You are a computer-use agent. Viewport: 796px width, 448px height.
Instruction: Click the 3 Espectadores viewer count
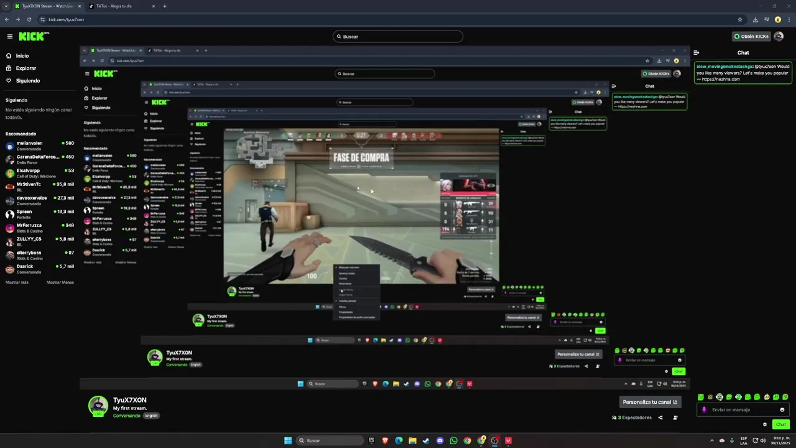[632, 418]
